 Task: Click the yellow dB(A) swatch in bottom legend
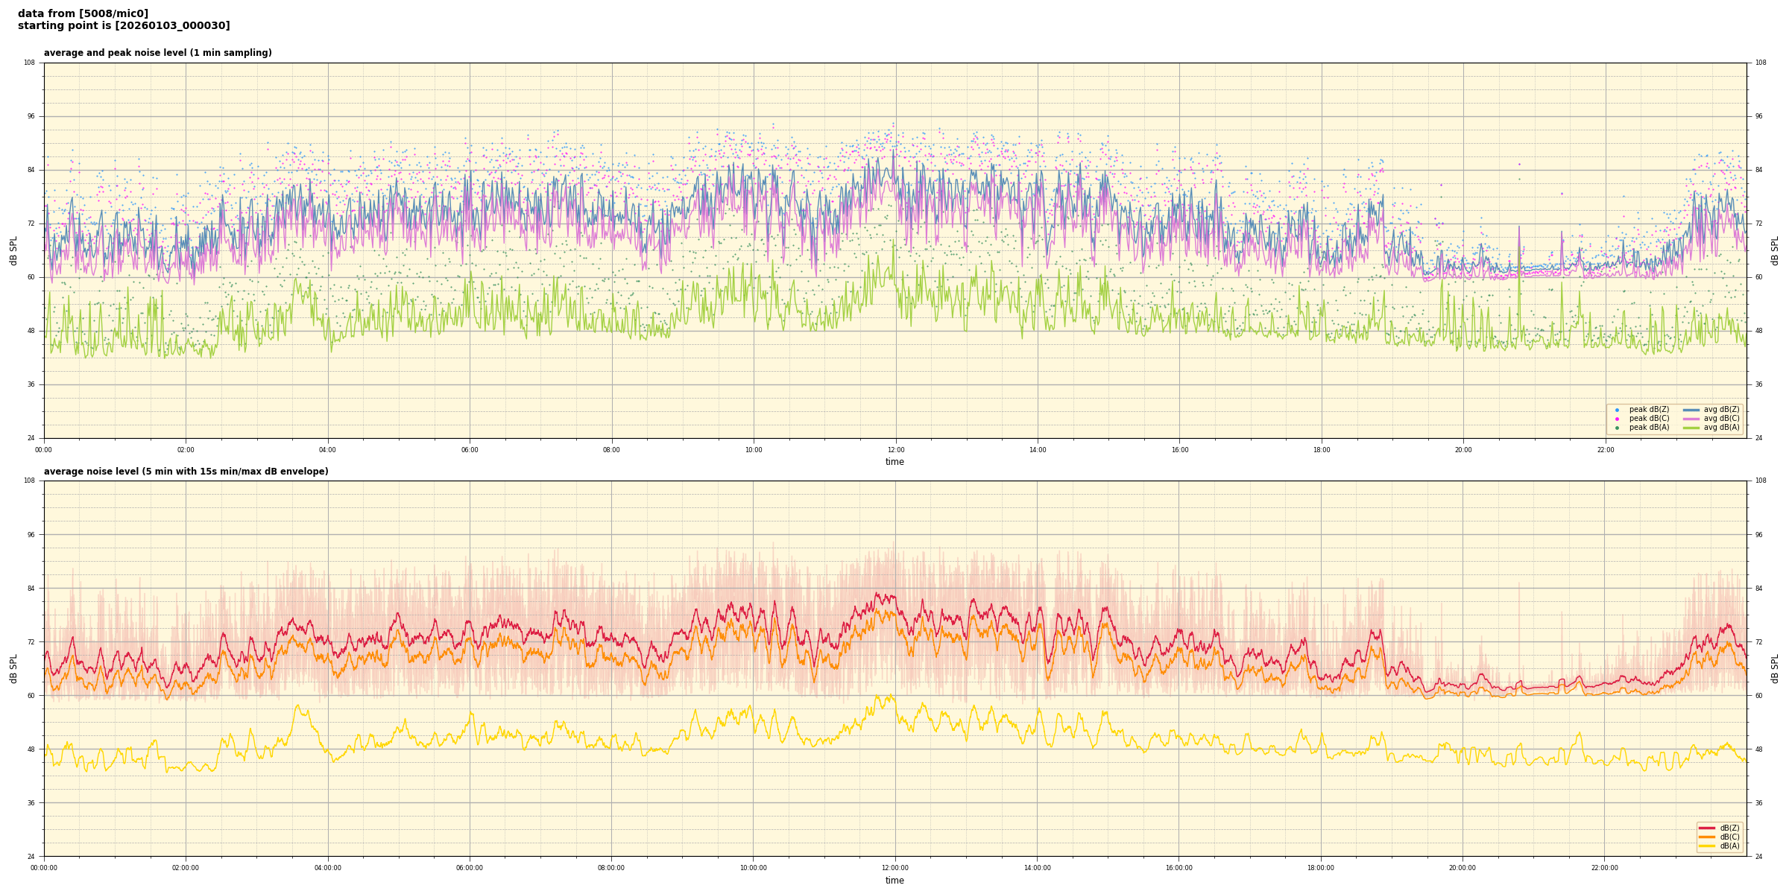(x=1706, y=846)
